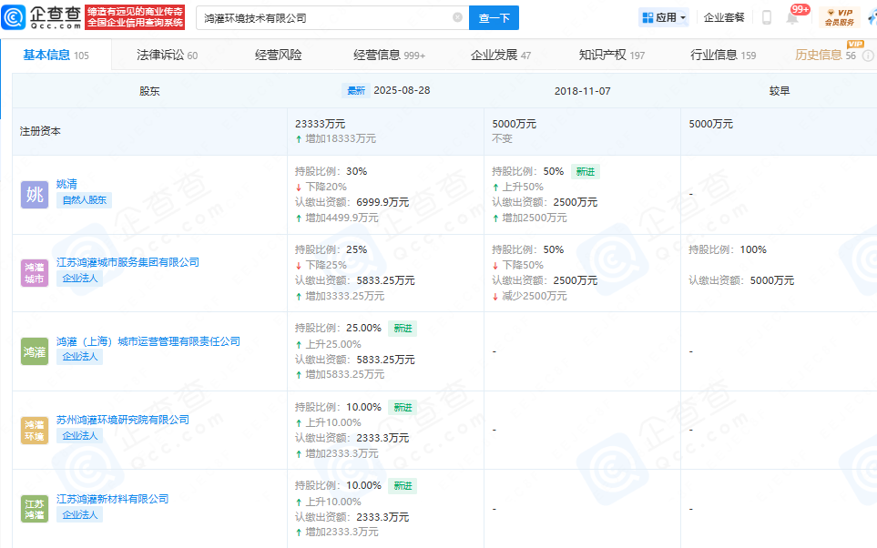Click 持股比例 100% in the 较早 column
The height and width of the screenshot is (548, 877).
pyautogui.click(x=727, y=250)
